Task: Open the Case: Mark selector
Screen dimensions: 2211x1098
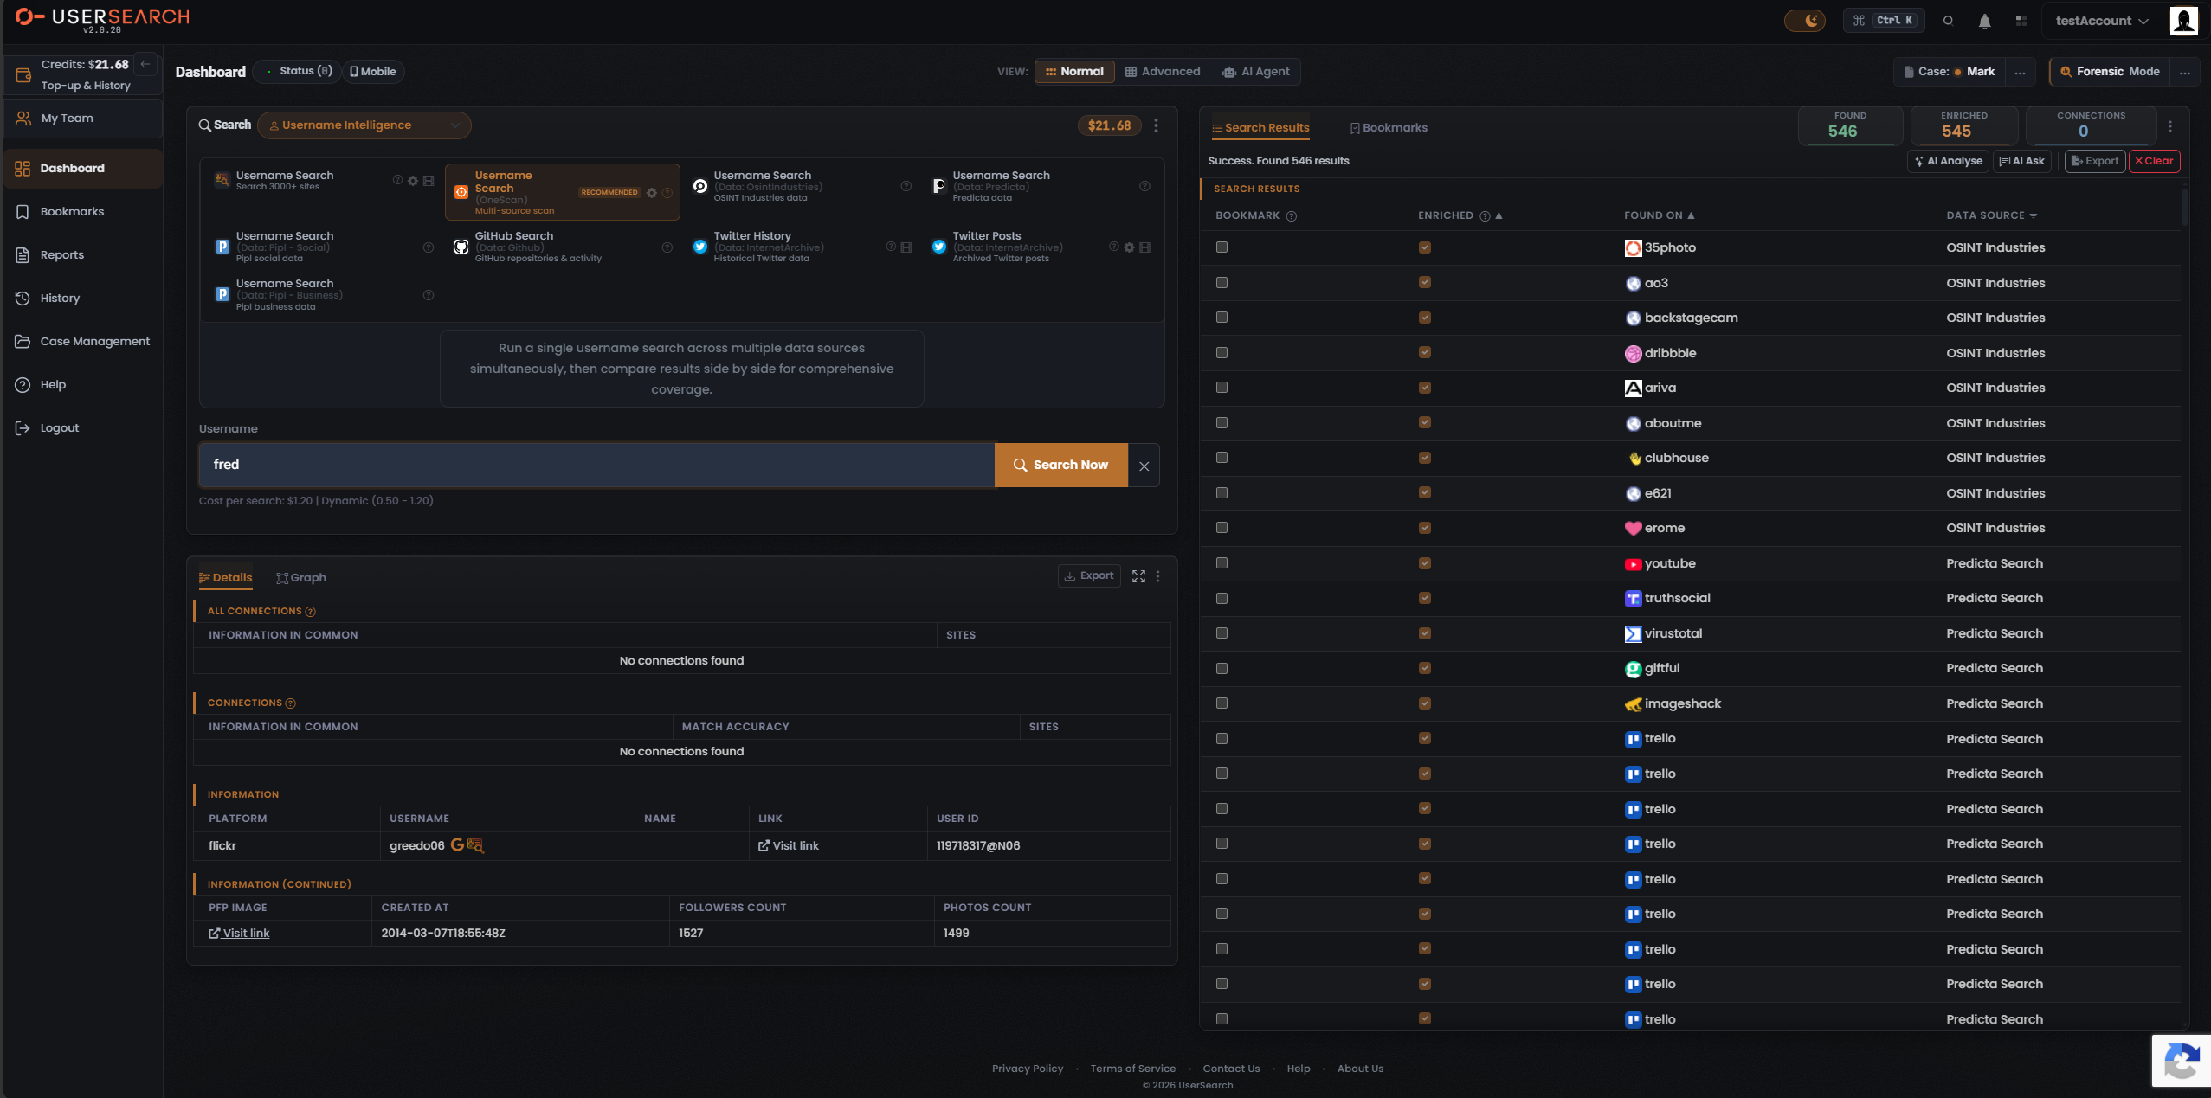Action: point(1948,72)
